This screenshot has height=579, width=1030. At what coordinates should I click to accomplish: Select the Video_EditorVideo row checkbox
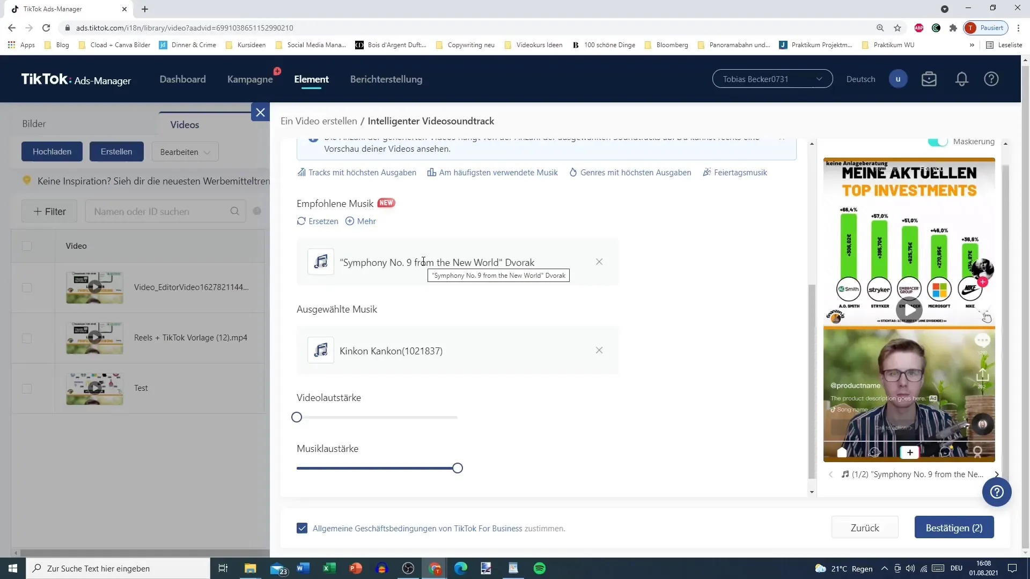point(27,288)
